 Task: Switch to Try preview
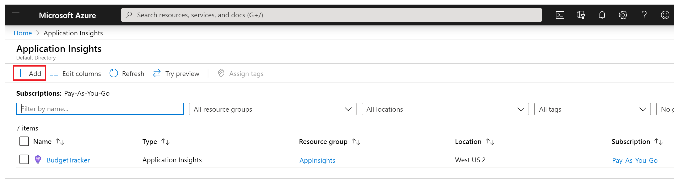pyautogui.click(x=176, y=74)
